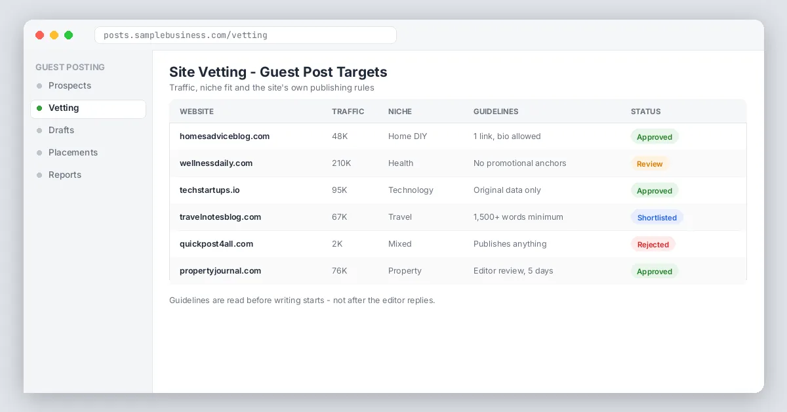Screen dimensions: 787x412
Task: Click the STATUS column header
Action: tap(646, 112)
